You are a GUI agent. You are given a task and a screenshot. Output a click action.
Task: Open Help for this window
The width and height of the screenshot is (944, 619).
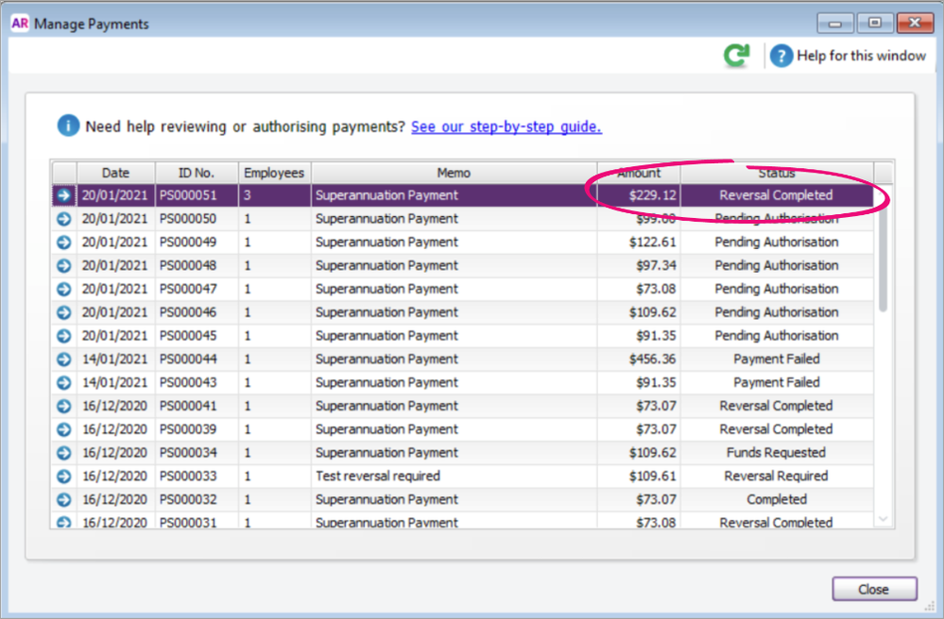click(x=849, y=57)
